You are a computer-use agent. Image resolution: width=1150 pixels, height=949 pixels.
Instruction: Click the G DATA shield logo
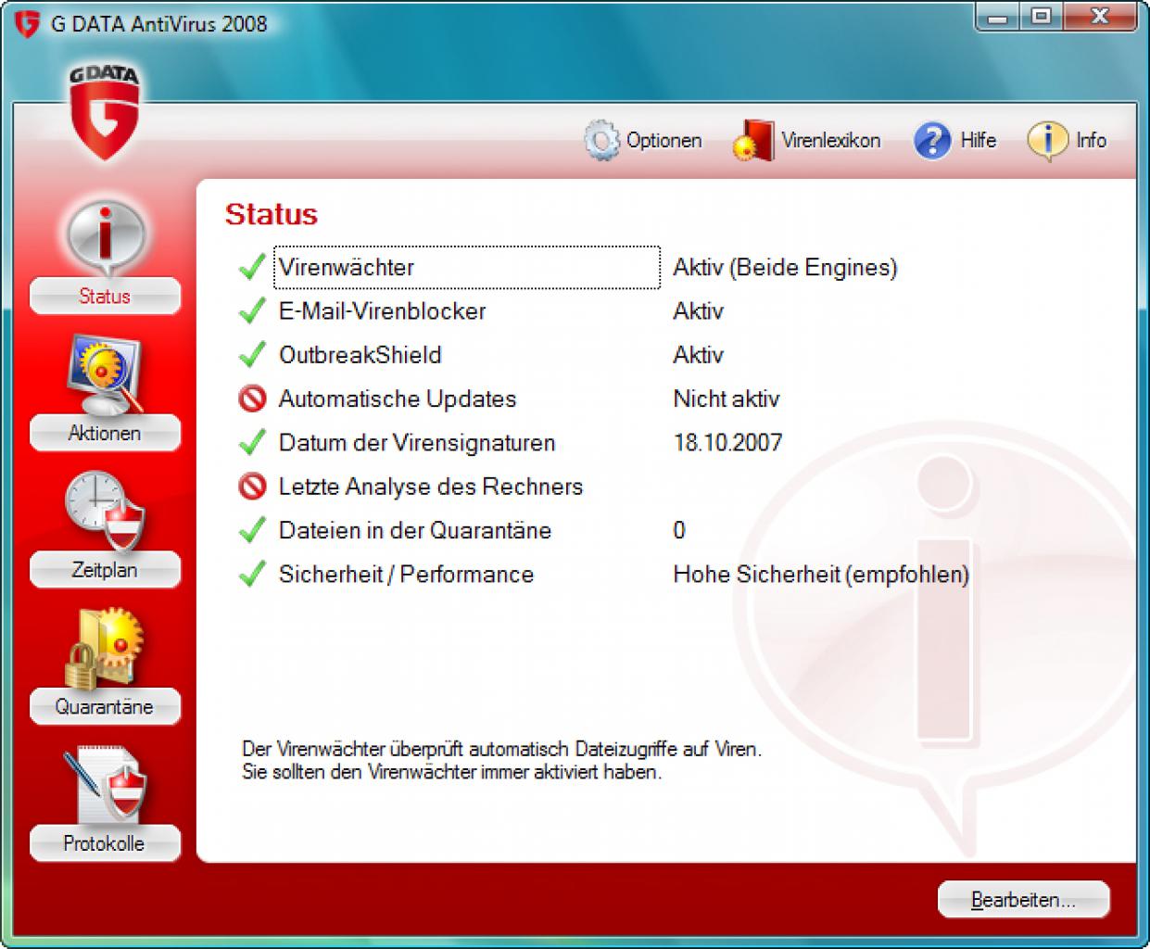104,113
